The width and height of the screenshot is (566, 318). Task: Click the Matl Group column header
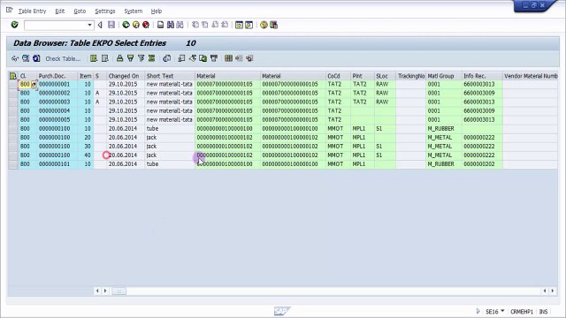point(444,76)
